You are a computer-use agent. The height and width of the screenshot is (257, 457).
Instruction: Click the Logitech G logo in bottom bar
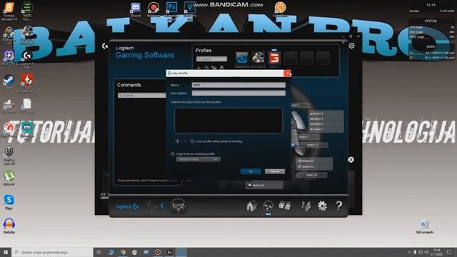tap(127, 206)
